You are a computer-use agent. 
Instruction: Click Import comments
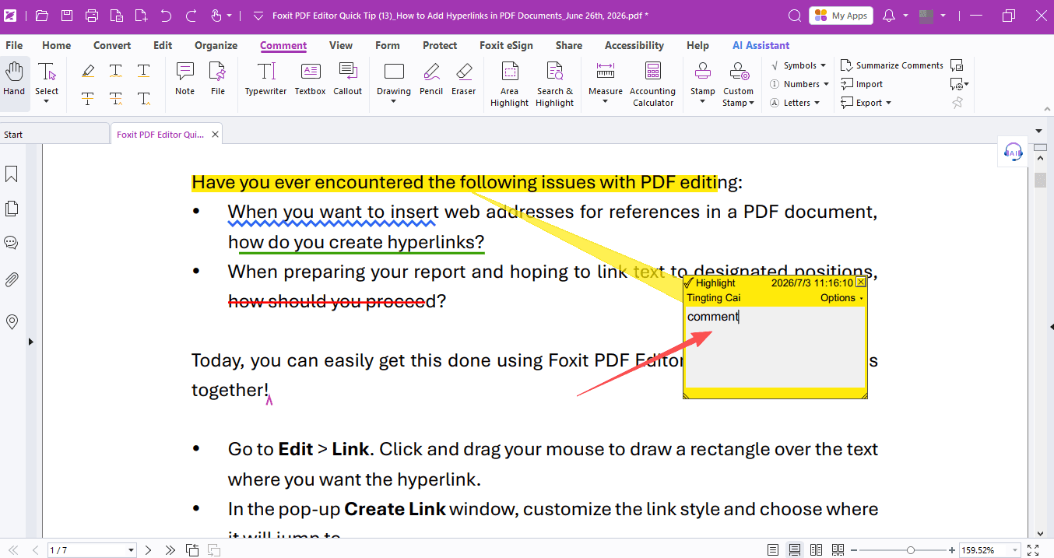pos(862,84)
